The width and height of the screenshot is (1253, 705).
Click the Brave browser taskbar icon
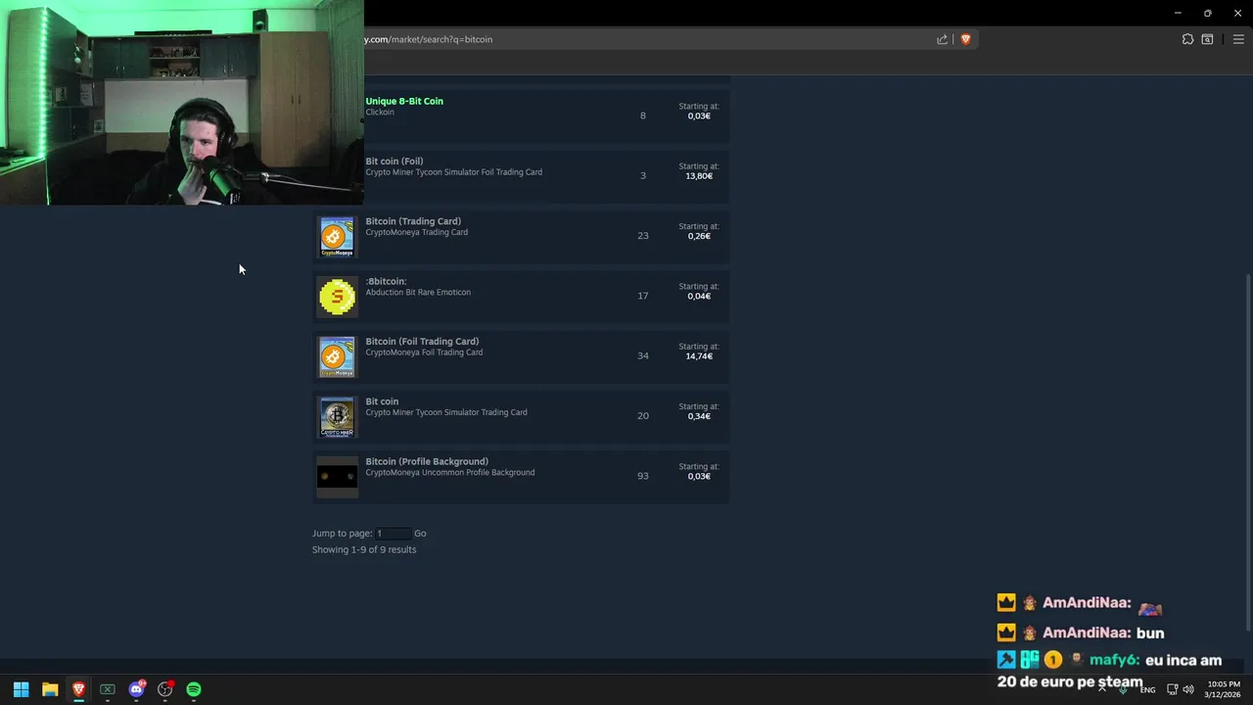pyautogui.click(x=78, y=689)
